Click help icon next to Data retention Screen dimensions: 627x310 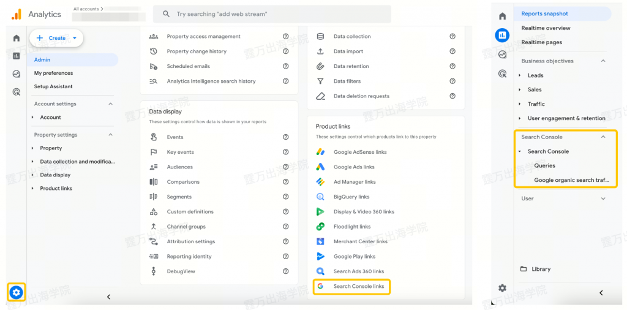click(x=452, y=66)
